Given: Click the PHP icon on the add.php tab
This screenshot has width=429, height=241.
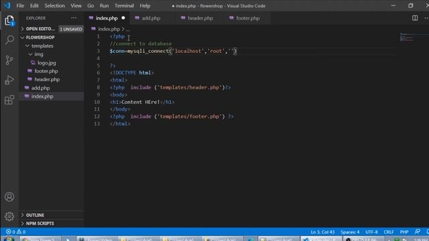Looking at the screenshot, I should click(x=137, y=18).
